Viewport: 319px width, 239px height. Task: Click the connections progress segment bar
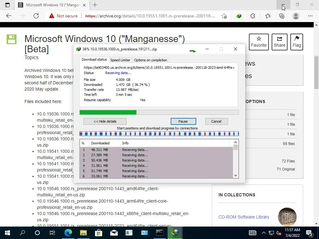tap(159, 134)
